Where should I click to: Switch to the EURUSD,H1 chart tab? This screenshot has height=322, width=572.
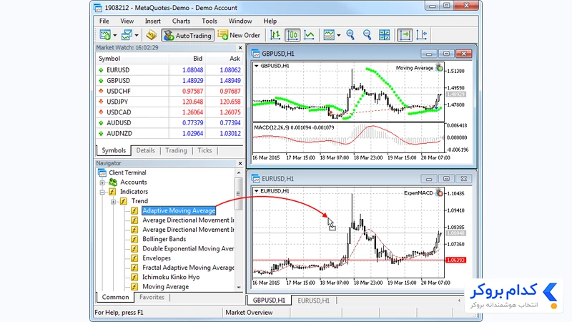tap(314, 301)
